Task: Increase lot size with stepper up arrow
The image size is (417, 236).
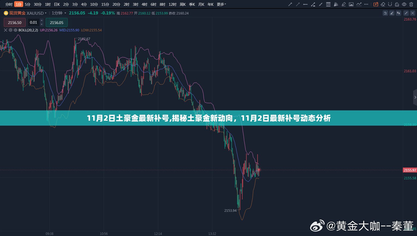Action: 42,20
